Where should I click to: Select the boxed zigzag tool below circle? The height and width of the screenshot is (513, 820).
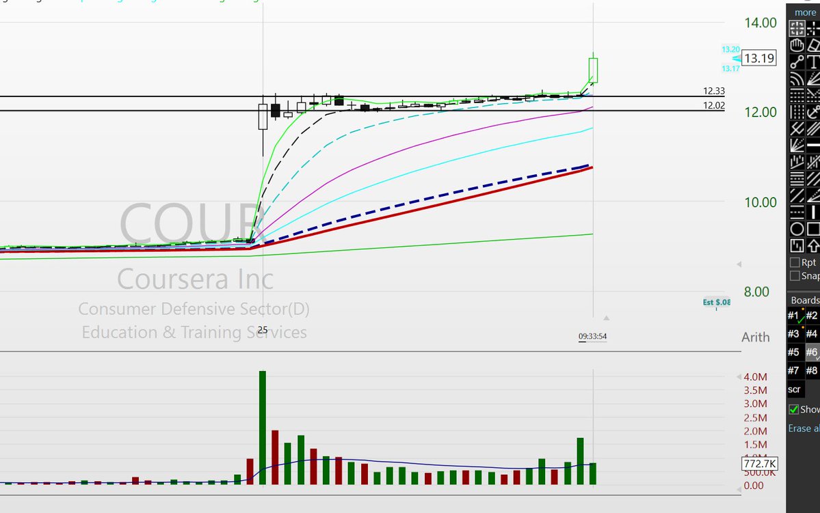pyautogui.click(x=797, y=245)
